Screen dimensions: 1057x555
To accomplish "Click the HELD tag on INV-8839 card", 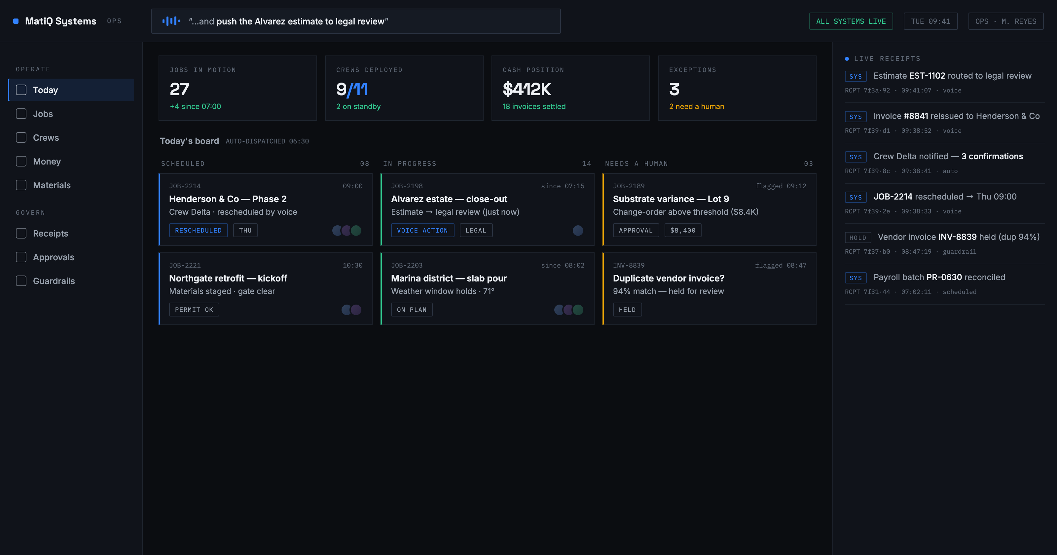I will [627, 310].
